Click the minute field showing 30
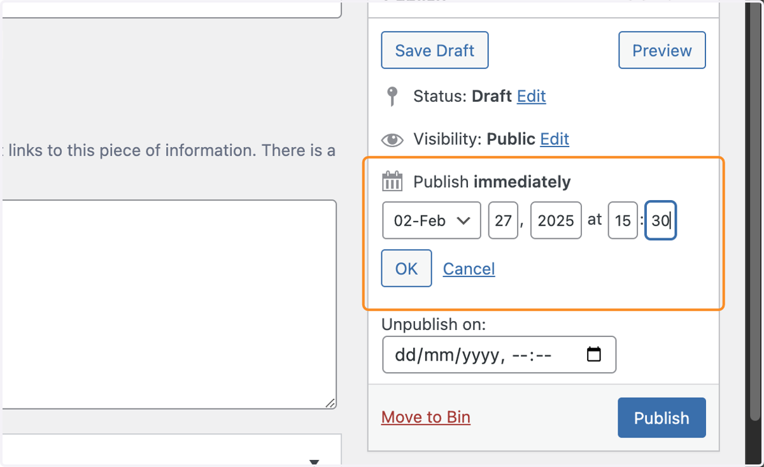The width and height of the screenshot is (764, 467). (x=661, y=220)
